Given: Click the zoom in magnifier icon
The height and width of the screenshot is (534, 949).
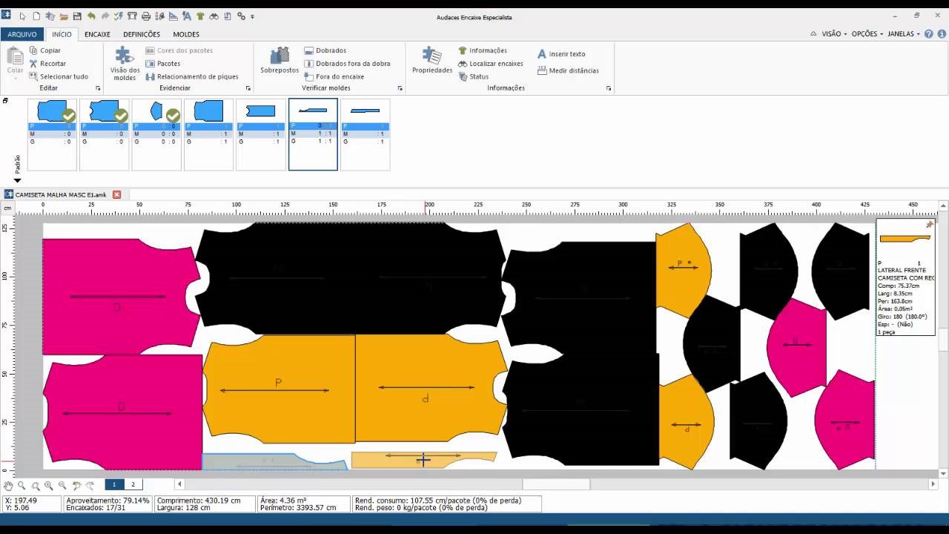Looking at the screenshot, I should point(49,485).
